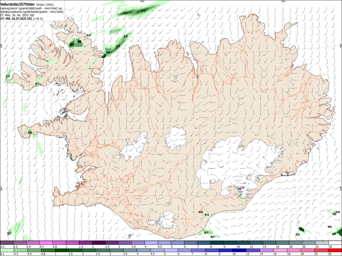Click the 'slydda/snjókoma' legend description line
The height and width of the screenshot is (256, 342).
tap(32, 12)
